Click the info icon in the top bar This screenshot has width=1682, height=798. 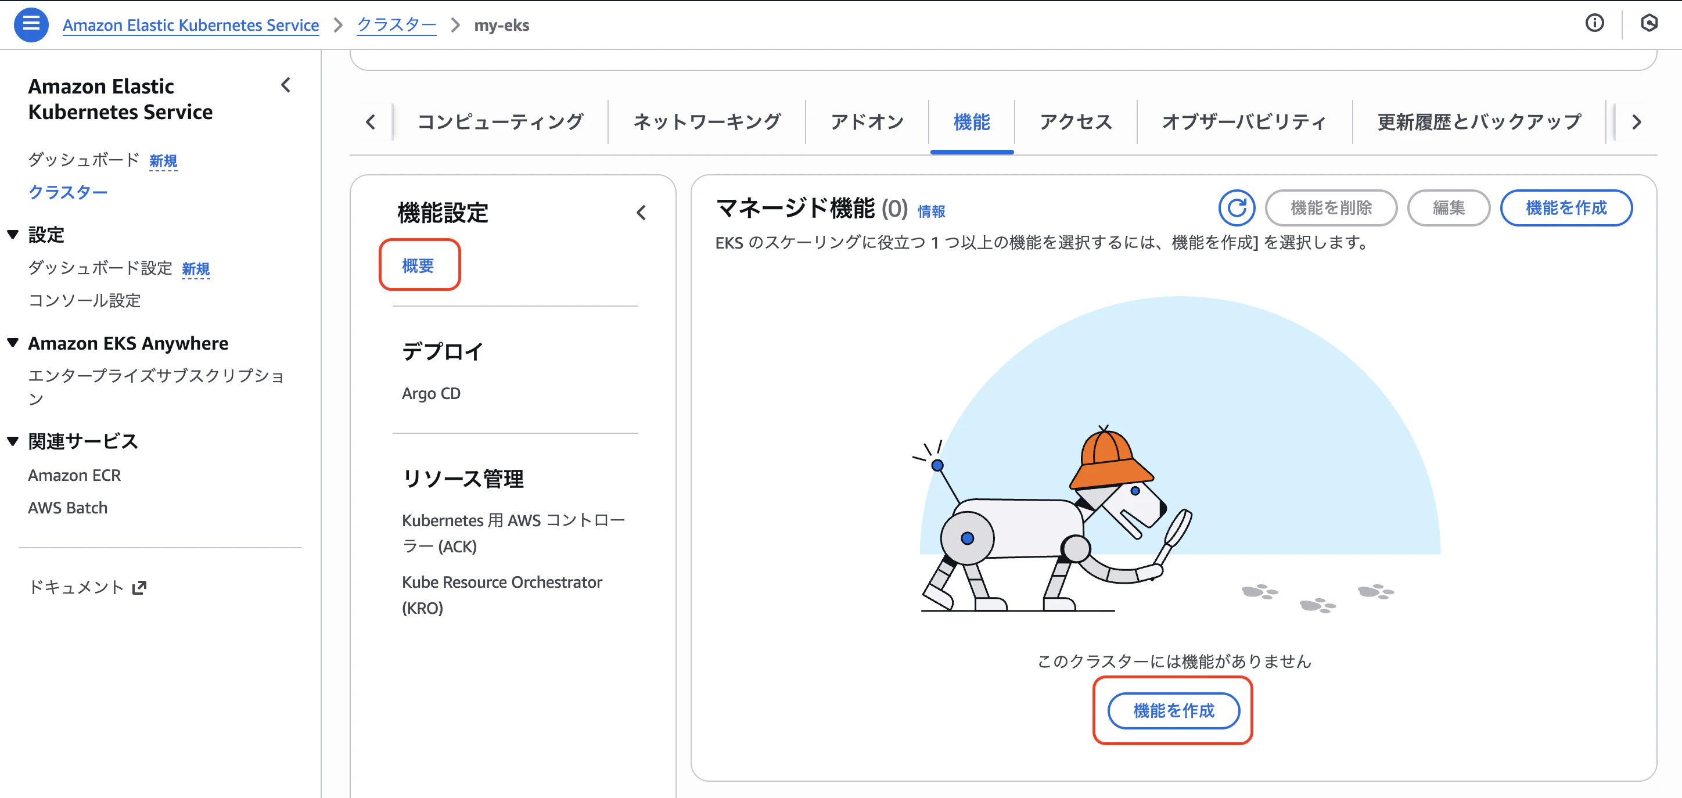pos(1595,23)
